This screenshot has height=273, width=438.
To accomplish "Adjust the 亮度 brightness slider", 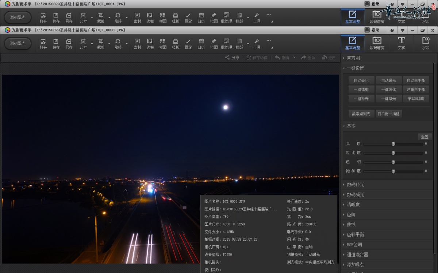I will 393,144.
